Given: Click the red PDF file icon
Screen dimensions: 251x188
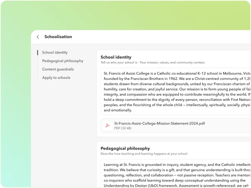Looking at the screenshot, I should click(108, 125).
